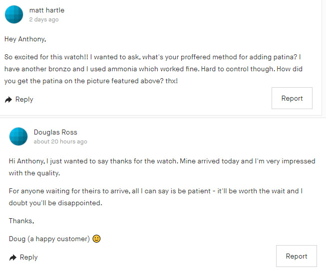Click the 'Thanks,' line in Doug's comment
This screenshot has height=271, width=326.
pyautogui.click(x=21, y=221)
